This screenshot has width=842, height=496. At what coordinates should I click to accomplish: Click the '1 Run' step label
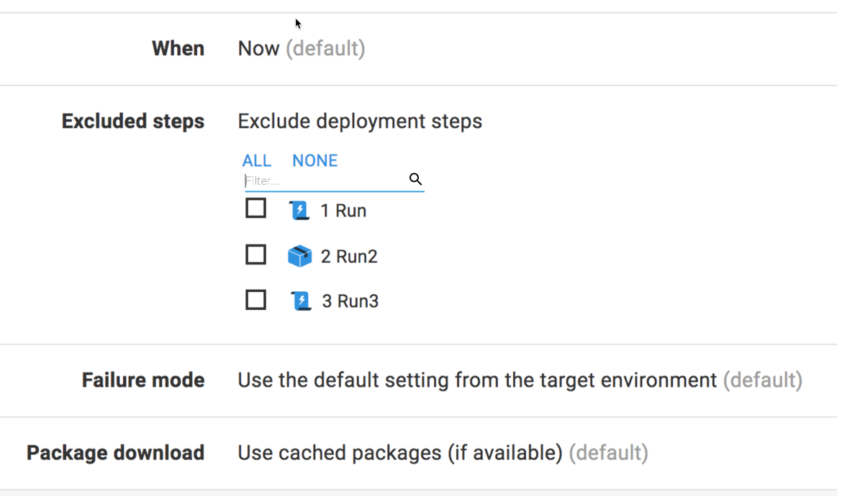point(344,211)
